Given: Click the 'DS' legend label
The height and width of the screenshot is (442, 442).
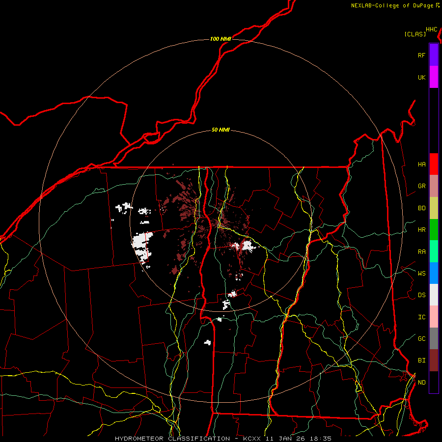Looking at the screenshot, I should (x=421, y=295).
